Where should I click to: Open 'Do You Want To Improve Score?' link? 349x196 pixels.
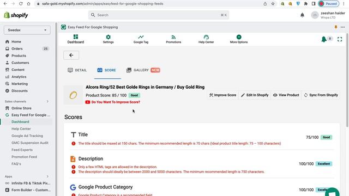(116, 102)
